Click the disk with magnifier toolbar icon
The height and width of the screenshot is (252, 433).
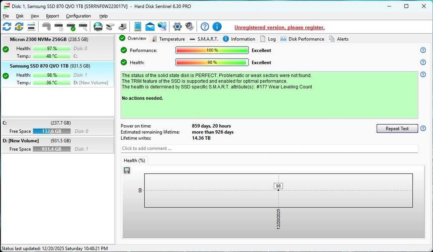(x=83, y=27)
